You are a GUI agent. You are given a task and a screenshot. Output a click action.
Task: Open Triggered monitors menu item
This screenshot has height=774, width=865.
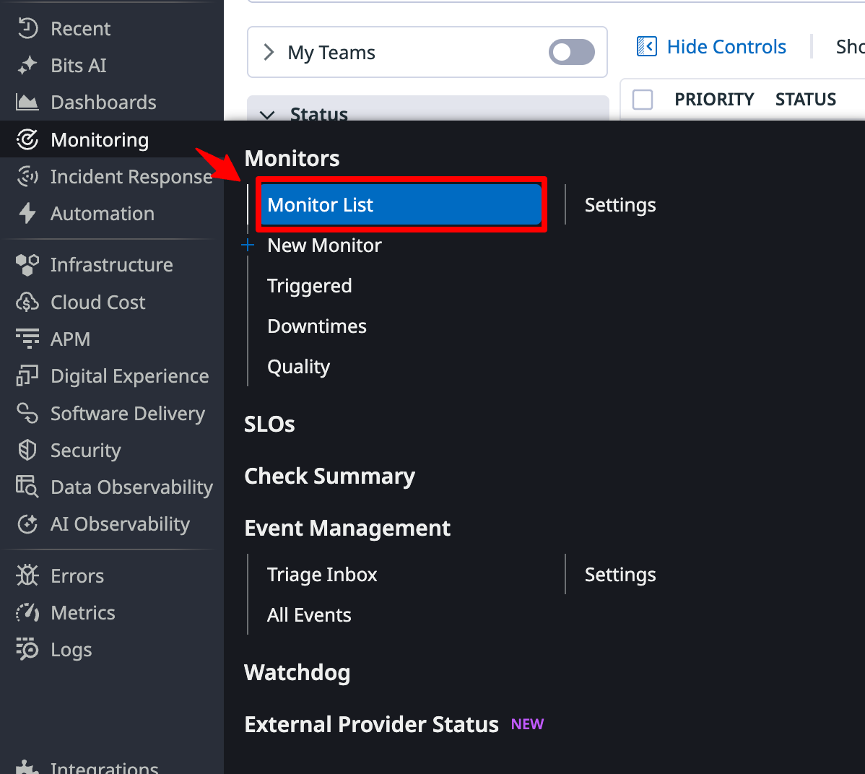point(309,286)
